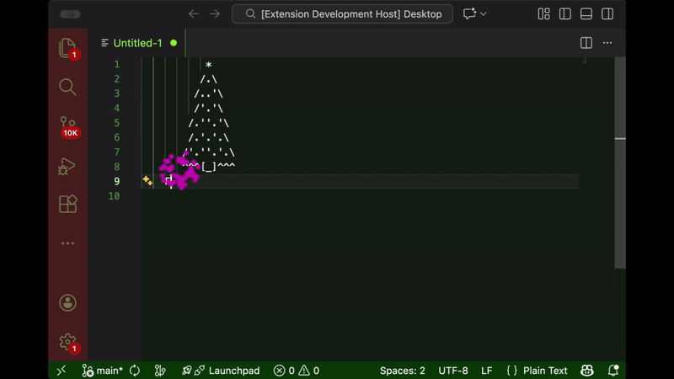Screen dimensions: 674x379
Task: Click the [_] tree trunk text on line 8
Action: [x=208, y=167]
